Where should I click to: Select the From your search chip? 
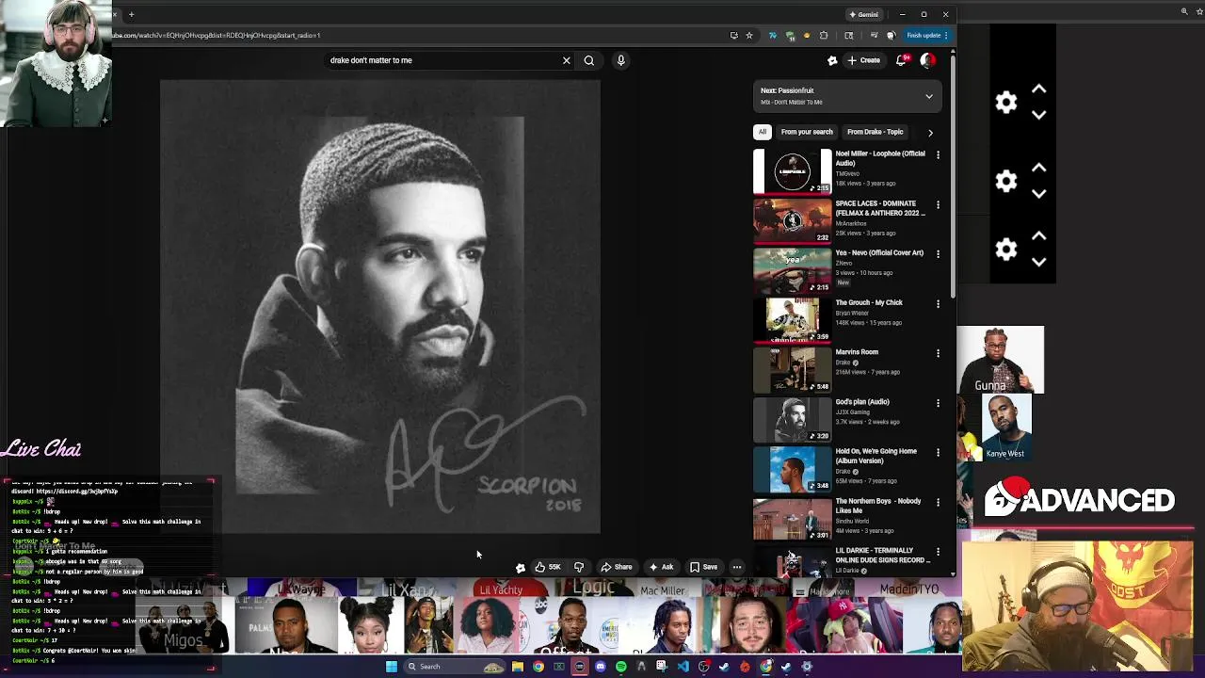click(807, 132)
